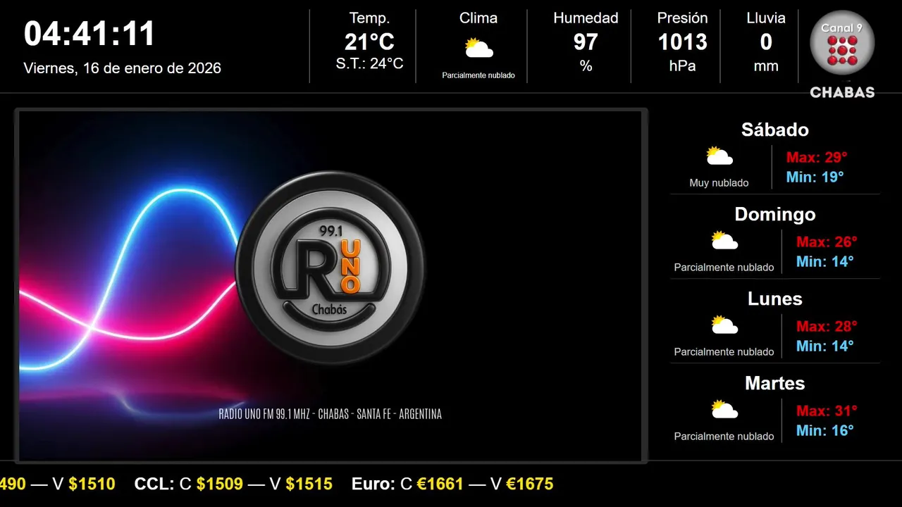Click the 21°C temperature value
This screenshot has width=902, height=507.
click(369, 42)
